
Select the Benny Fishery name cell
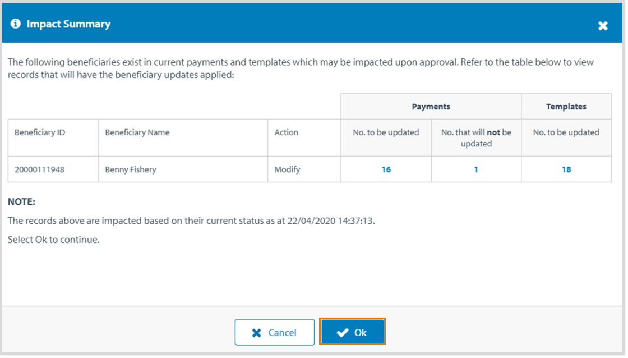click(x=131, y=169)
